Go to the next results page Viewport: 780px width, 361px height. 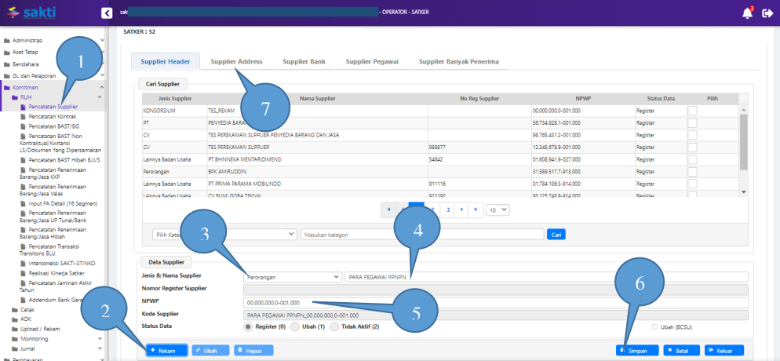(x=462, y=210)
